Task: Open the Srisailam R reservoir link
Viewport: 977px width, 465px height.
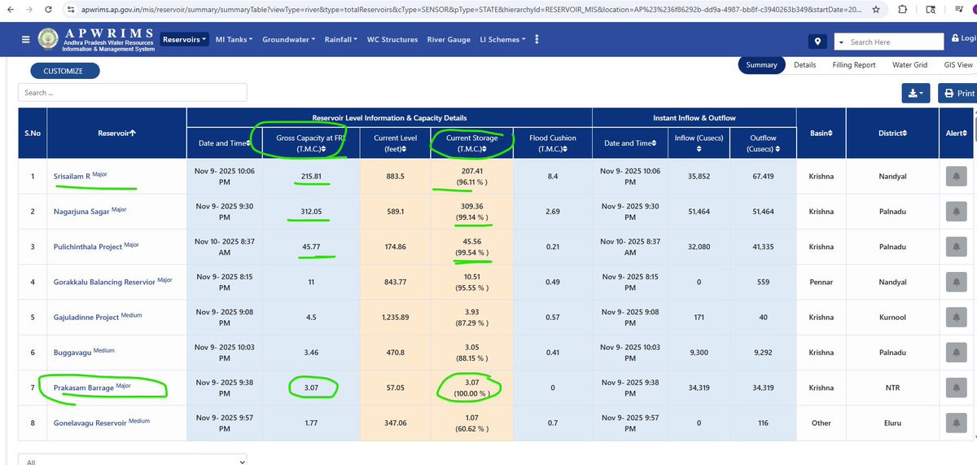Action: click(x=72, y=175)
